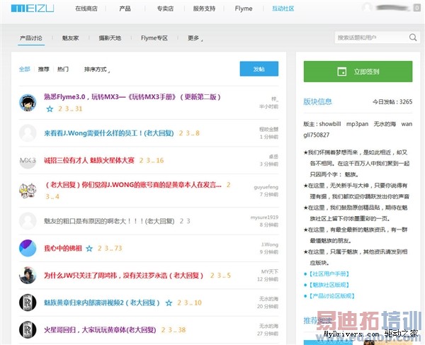Open Flyme in top navigation

[x=244, y=9]
